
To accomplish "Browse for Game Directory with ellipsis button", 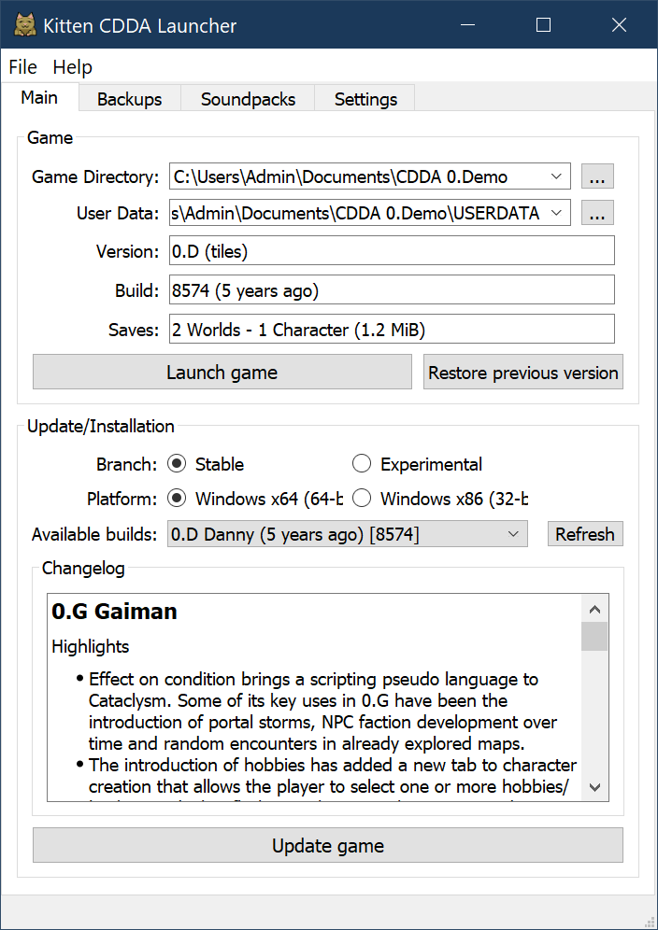I will point(597,176).
